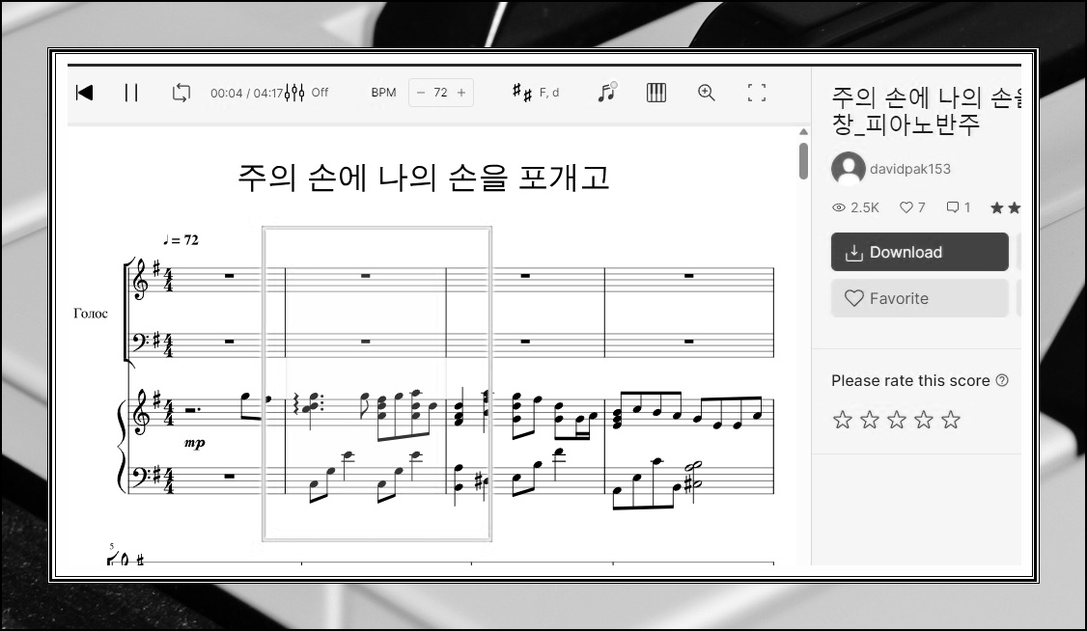Open the davidpak153 user link
Image resolution: width=1087 pixels, height=631 pixels.
pyautogui.click(x=910, y=169)
